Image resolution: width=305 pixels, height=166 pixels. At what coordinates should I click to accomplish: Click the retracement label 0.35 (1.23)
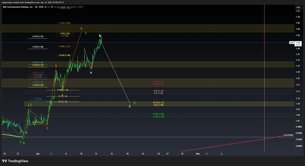158,82
